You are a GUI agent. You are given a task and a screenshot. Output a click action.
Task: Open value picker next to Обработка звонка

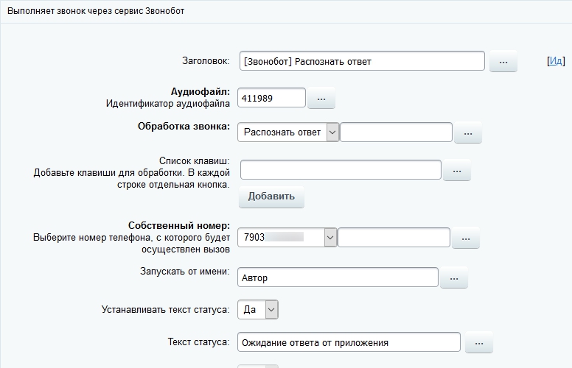pos(467,133)
